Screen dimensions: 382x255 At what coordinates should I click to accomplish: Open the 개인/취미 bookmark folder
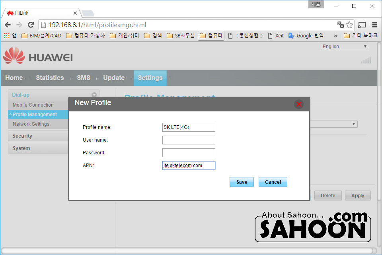(124, 36)
